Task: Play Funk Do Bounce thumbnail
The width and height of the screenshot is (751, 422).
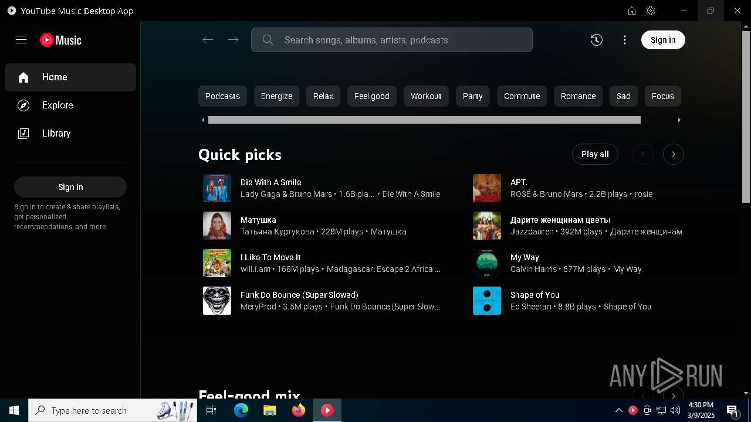Action: click(217, 301)
